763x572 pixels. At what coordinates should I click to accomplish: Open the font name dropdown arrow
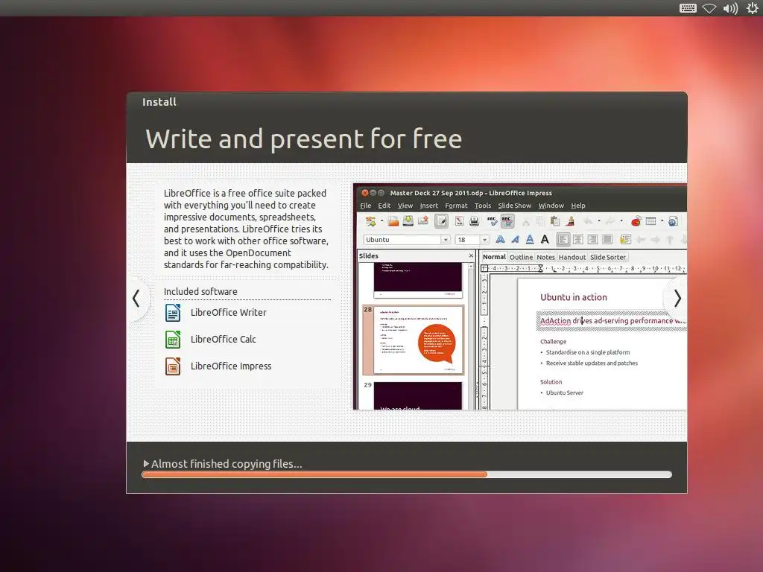[446, 240]
